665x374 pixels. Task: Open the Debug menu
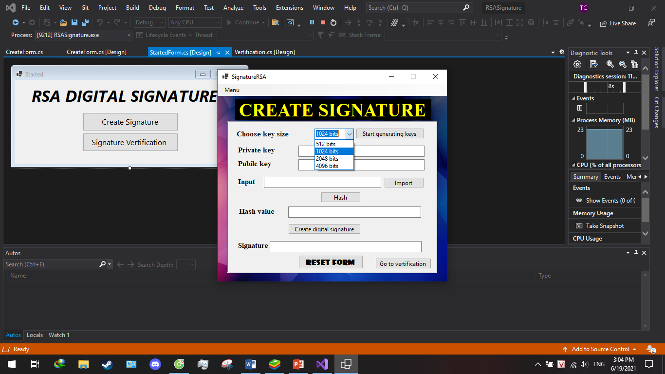point(157,8)
